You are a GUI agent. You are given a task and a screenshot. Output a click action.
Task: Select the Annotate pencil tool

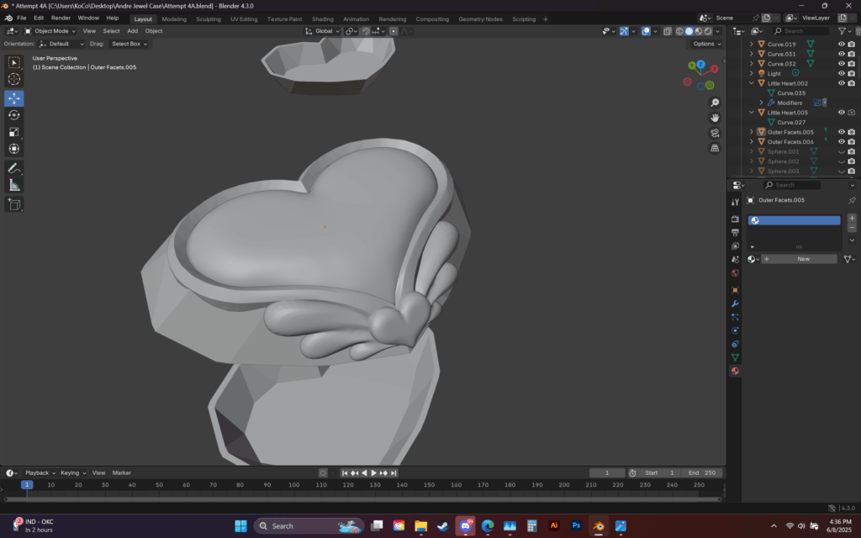[x=13, y=168]
